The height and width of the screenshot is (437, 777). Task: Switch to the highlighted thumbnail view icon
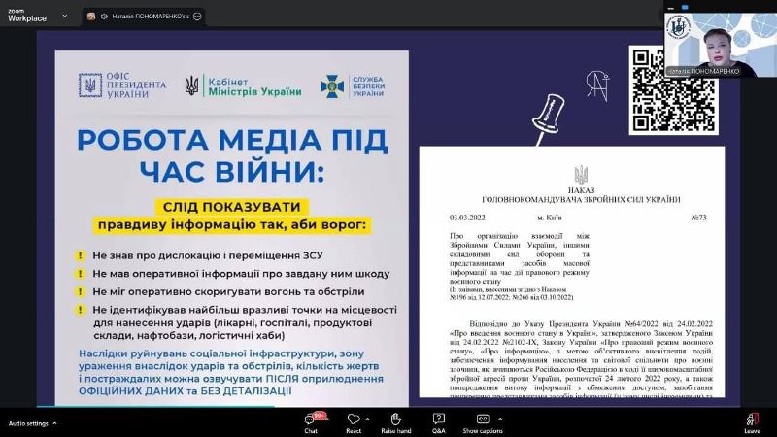coord(684,5)
